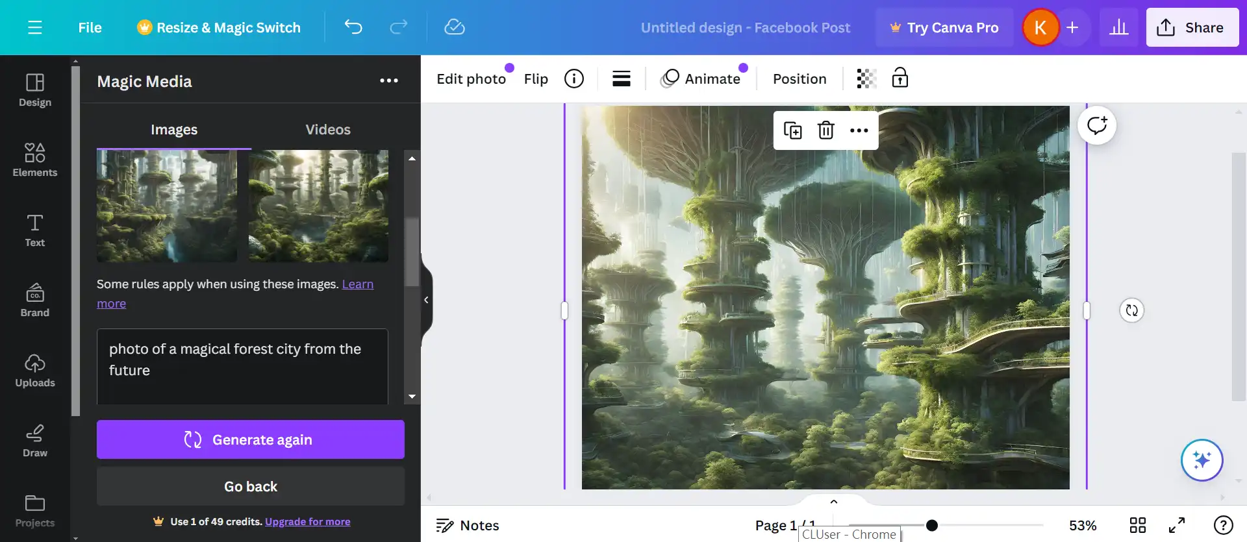This screenshot has height=542, width=1247.
Task: Click the undo arrow
Action: [x=353, y=27]
